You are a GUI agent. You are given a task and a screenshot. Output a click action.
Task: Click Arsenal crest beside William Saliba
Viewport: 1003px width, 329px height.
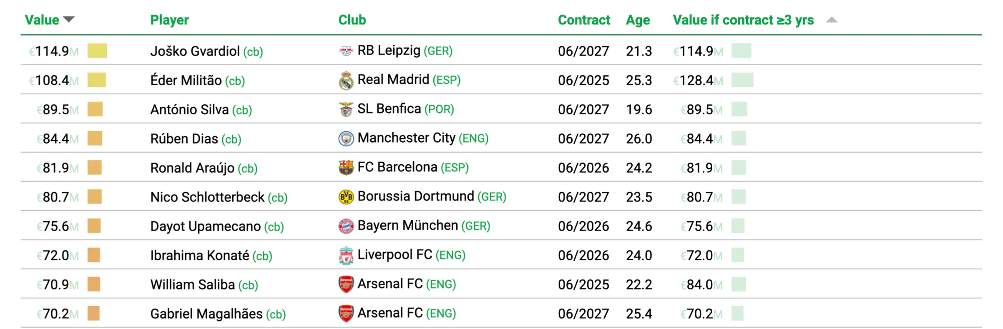click(x=346, y=284)
